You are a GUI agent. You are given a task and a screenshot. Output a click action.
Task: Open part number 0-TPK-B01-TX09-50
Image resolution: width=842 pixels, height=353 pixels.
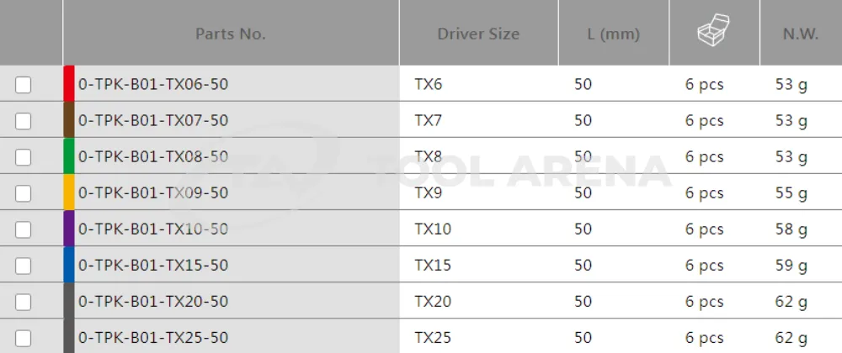coord(153,193)
